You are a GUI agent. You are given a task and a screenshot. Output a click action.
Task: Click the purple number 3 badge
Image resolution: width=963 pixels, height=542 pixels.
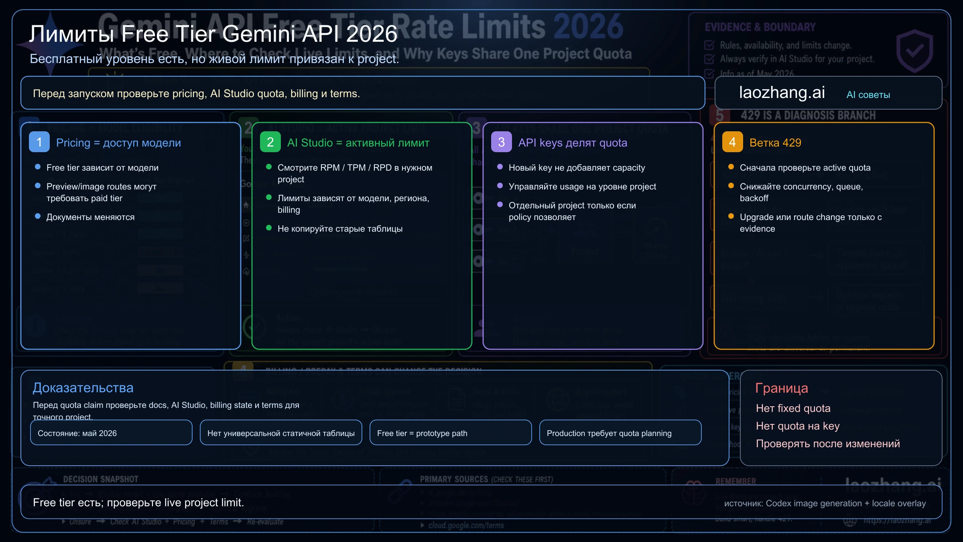pyautogui.click(x=502, y=142)
